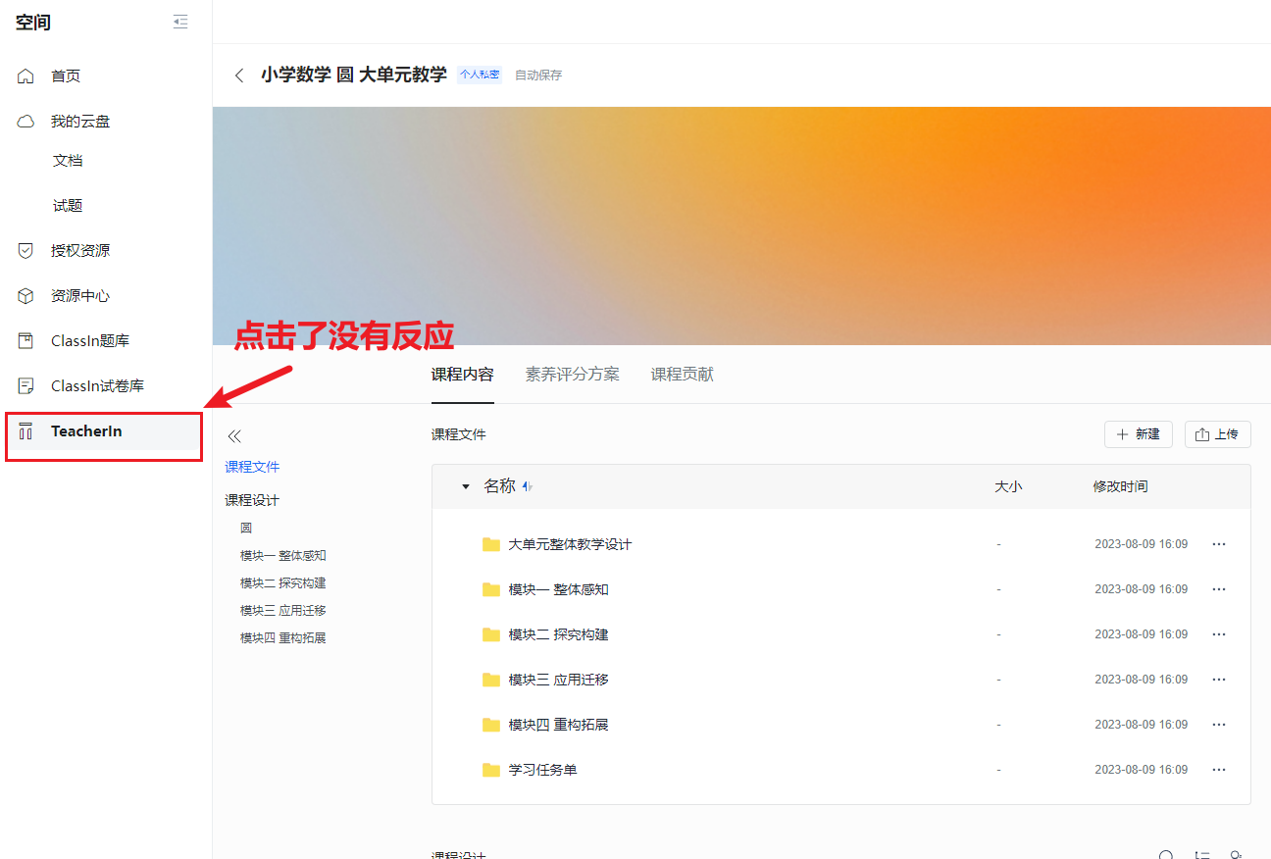Open the 模块四 重构拓展 folder name in table
The height and width of the screenshot is (859, 1271).
click(x=559, y=725)
